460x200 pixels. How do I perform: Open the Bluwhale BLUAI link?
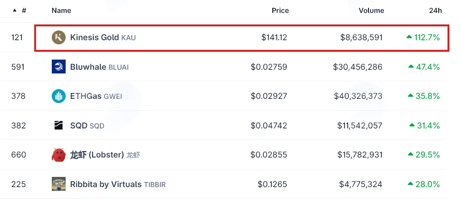click(x=99, y=67)
